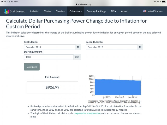The height and width of the screenshot is (125, 167).
Task: Expand the Charts dropdown menu
Action: pos(60,11)
